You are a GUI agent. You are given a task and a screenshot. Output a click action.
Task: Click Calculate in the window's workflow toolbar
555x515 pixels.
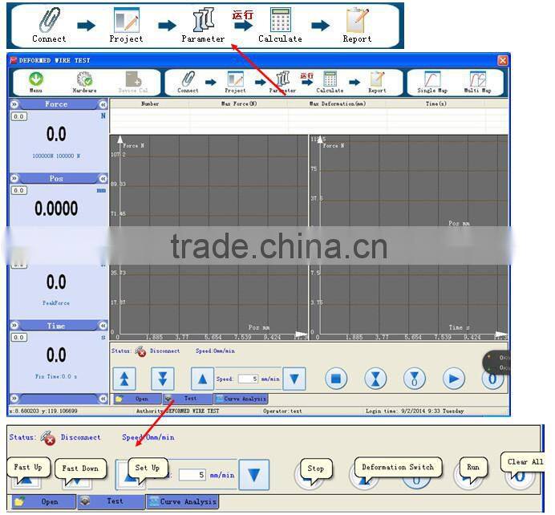pyautogui.click(x=330, y=79)
